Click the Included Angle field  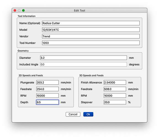tap(83, 64)
